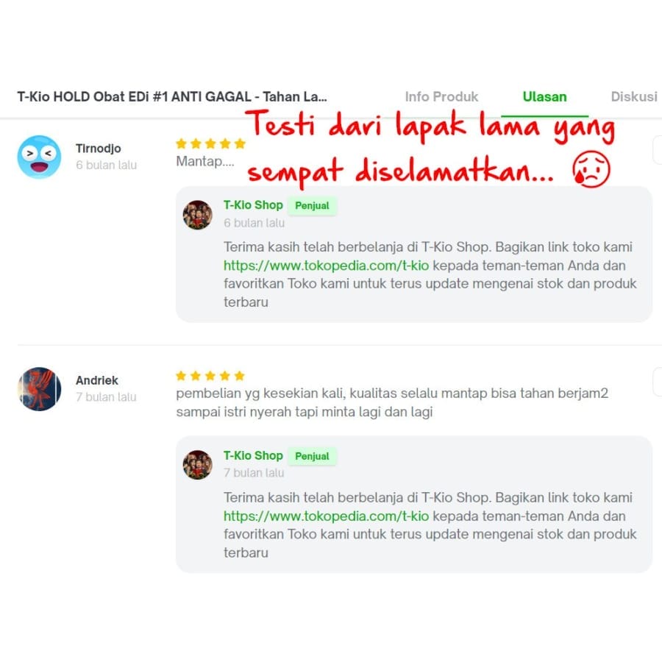Click the Penjual badge in second reply

(x=312, y=456)
